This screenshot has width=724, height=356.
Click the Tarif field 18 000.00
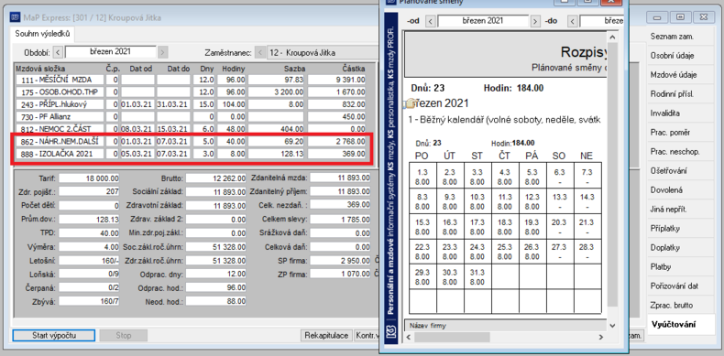(x=89, y=178)
